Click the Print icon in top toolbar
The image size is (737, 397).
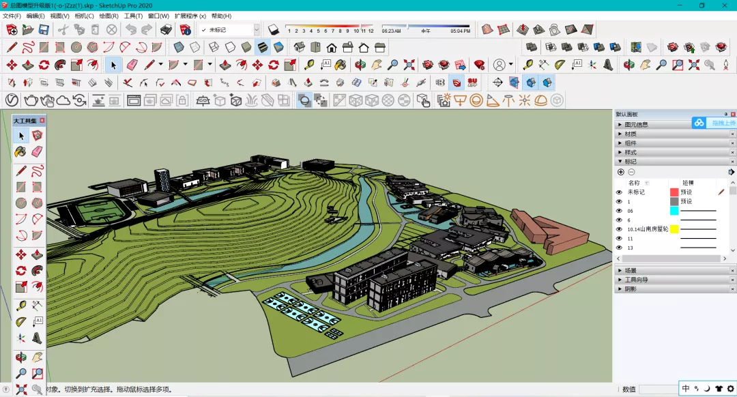click(x=166, y=29)
